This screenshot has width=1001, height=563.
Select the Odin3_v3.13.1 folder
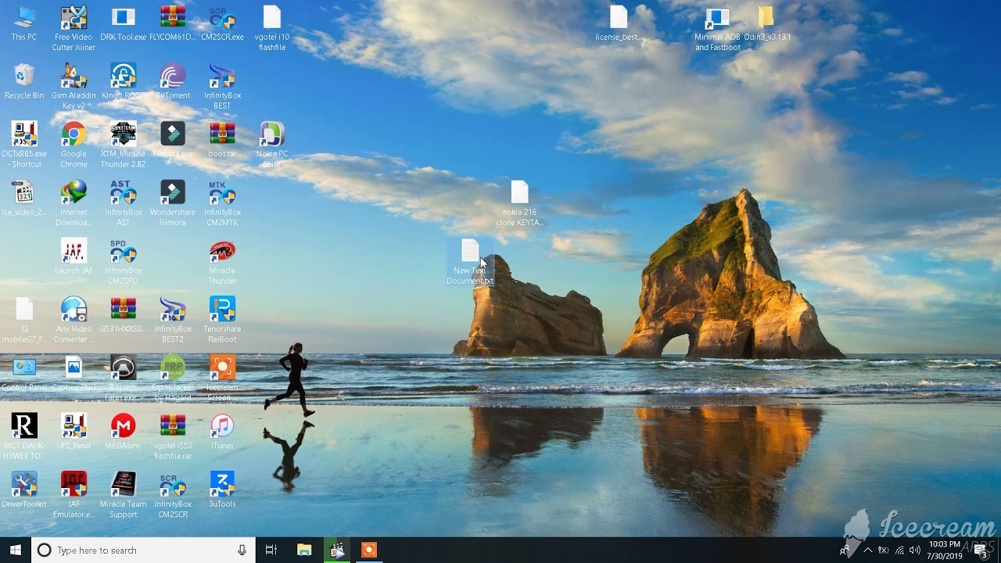point(767,23)
